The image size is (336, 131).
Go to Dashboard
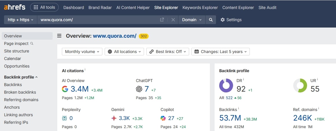pyautogui.click(x=74, y=8)
